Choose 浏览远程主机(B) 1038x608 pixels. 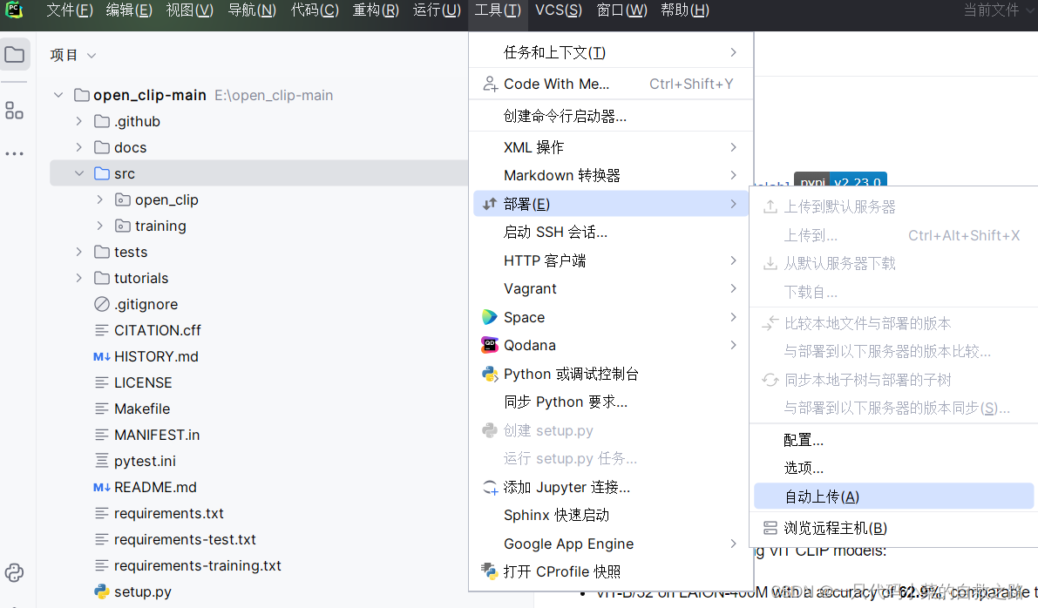coord(893,528)
